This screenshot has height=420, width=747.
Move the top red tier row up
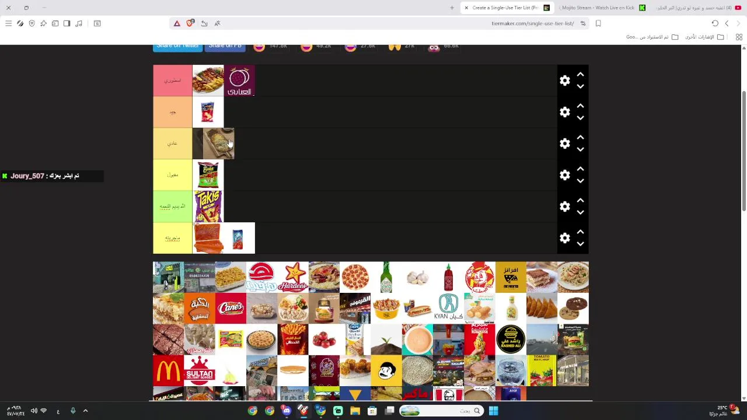[580, 75]
